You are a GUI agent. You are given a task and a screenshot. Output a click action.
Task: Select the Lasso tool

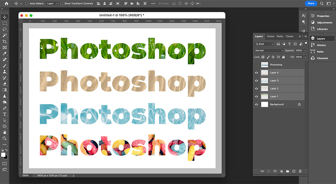tap(4, 29)
